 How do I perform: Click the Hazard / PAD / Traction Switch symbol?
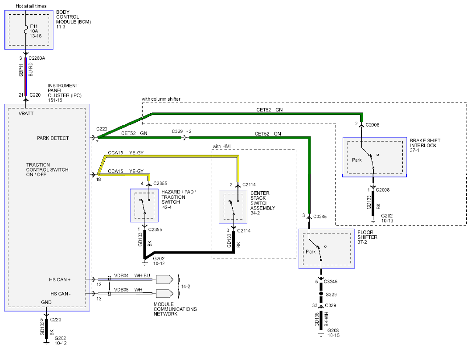pos(144,206)
